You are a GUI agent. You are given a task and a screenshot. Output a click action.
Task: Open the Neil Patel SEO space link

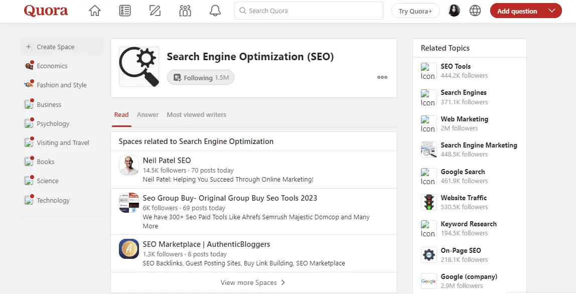[167, 160]
